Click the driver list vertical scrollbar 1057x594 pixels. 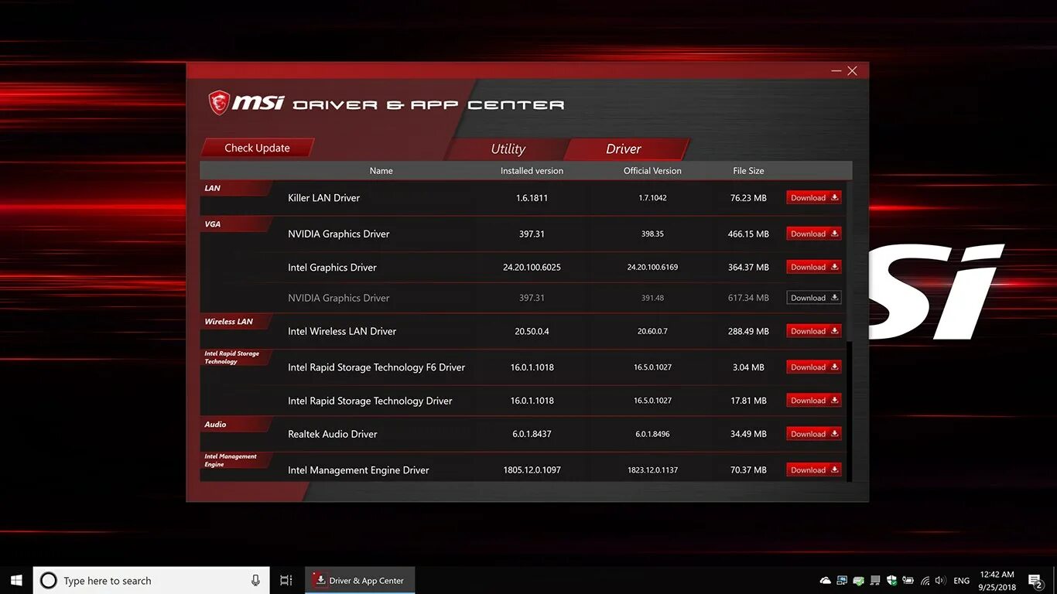[849, 331]
